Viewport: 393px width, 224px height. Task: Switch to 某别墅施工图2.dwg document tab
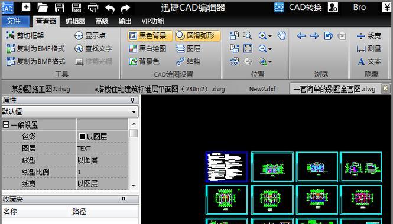tap(41, 89)
